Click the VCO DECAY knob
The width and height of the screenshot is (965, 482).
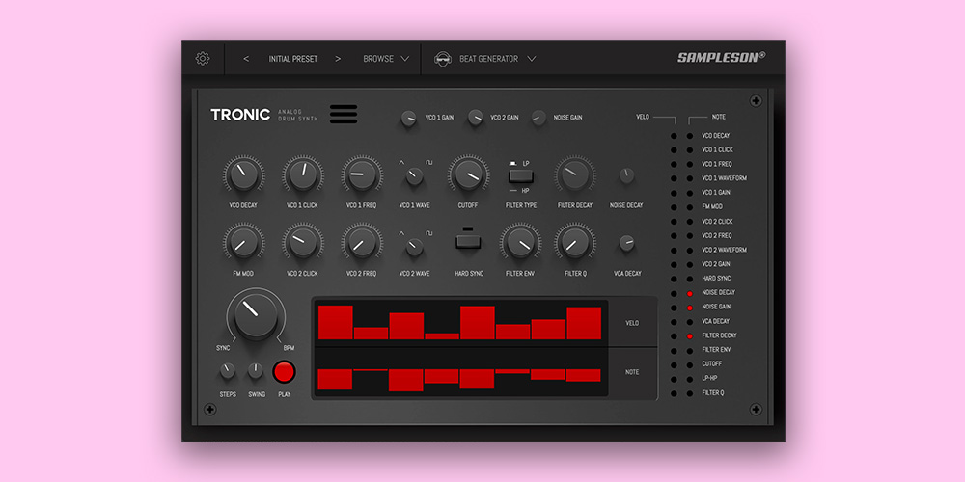(244, 174)
